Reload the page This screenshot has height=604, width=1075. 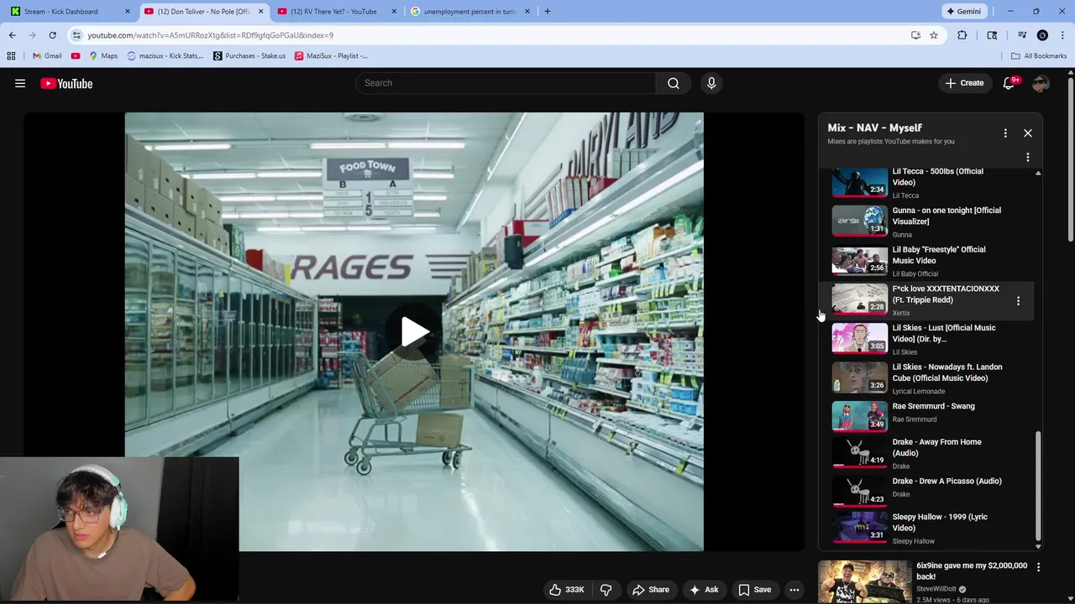tap(52, 35)
